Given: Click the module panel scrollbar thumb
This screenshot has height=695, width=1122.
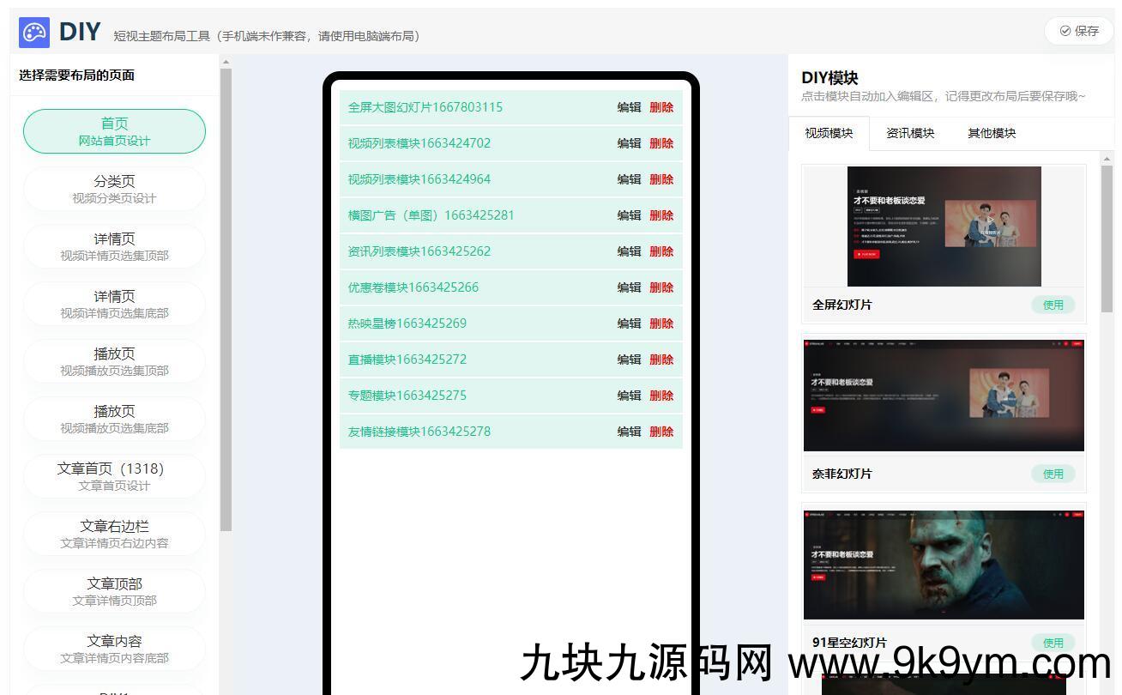Looking at the screenshot, I should click(1107, 238).
